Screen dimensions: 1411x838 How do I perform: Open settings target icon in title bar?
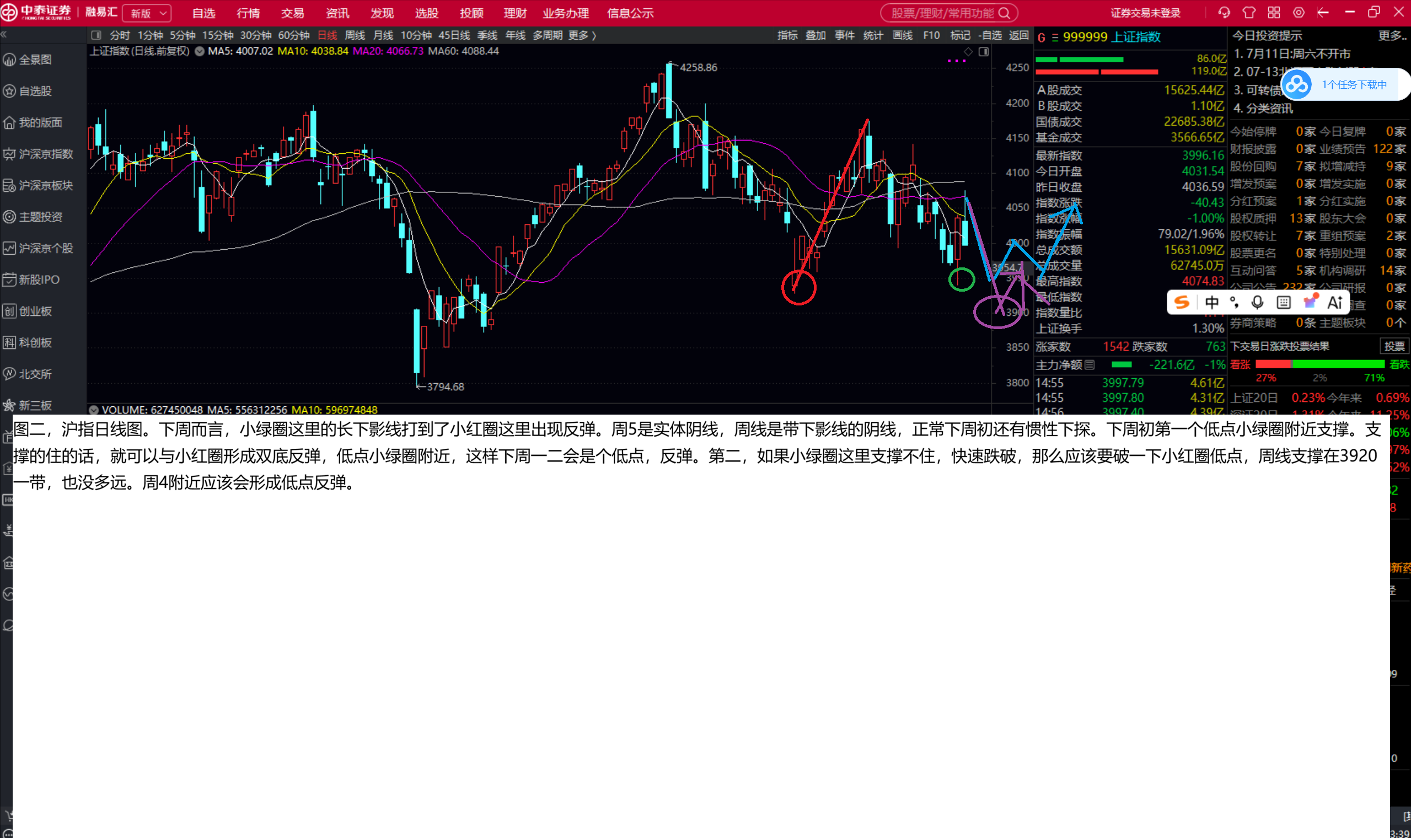[x=1299, y=13]
